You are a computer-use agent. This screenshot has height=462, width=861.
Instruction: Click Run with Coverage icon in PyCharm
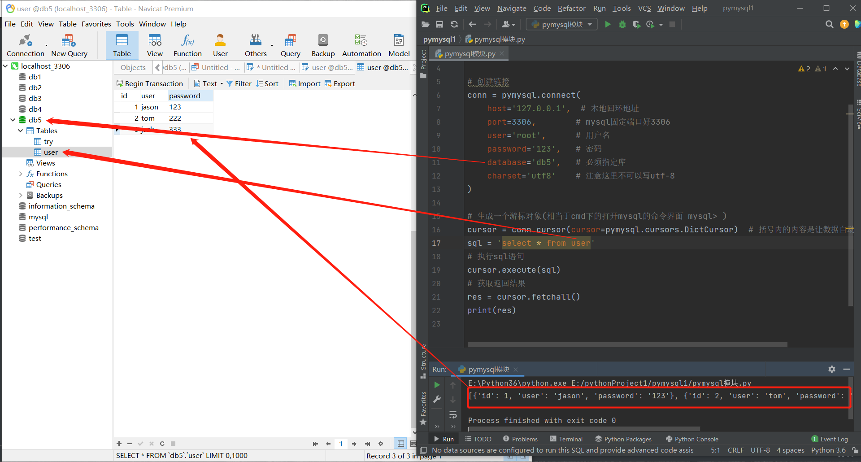[x=636, y=24]
